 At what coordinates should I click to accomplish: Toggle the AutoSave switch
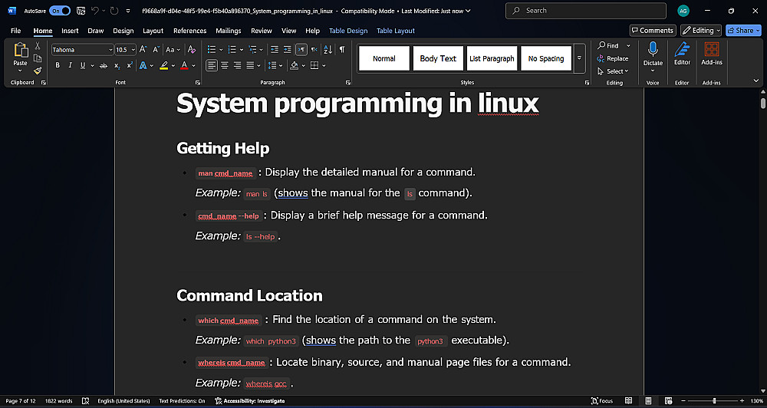pos(60,11)
